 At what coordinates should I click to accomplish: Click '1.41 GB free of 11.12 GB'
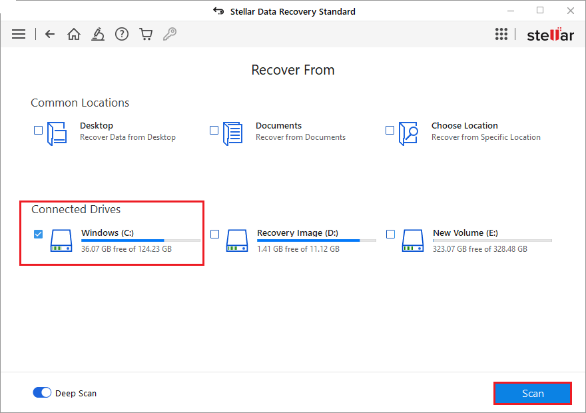[x=298, y=249]
